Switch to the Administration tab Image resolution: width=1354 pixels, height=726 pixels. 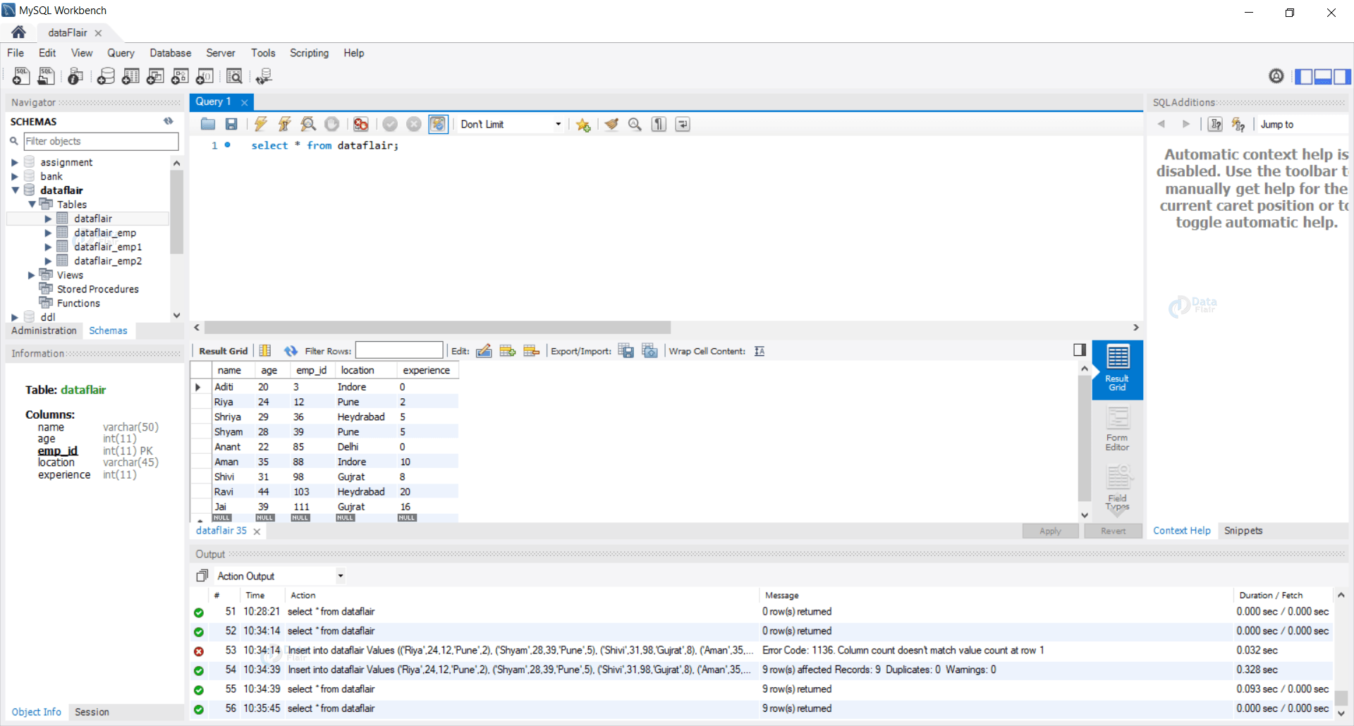point(43,331)
